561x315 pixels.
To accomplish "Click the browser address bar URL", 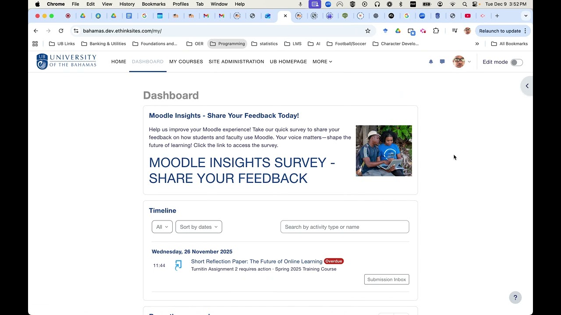I will 122,31.
